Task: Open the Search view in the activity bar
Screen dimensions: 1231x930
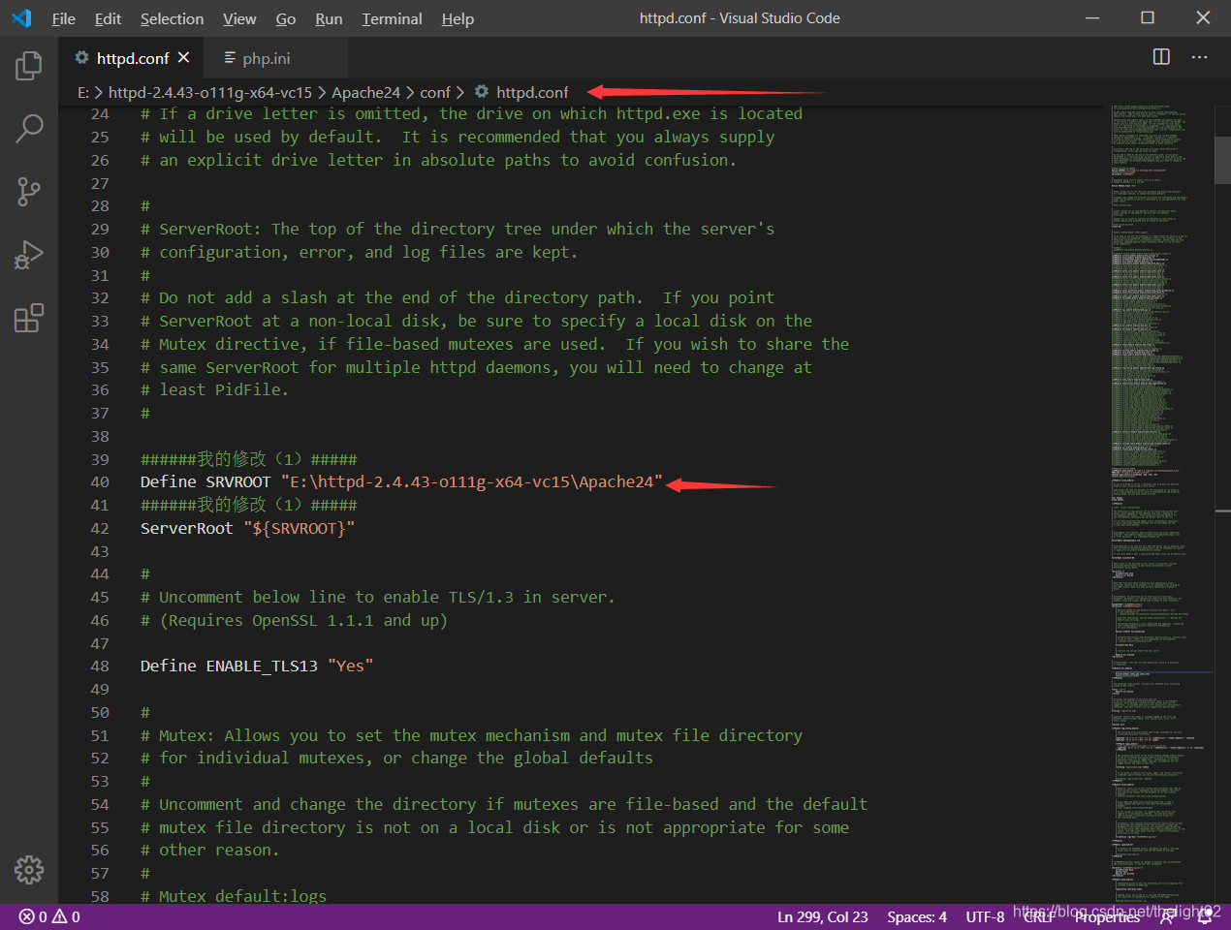Action: [29, 128]
